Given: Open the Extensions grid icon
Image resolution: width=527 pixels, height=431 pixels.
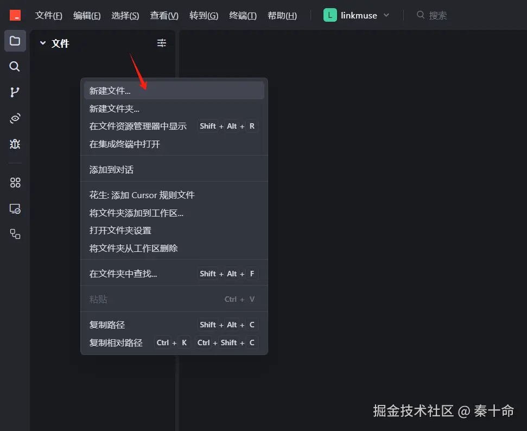Looking at the screenshot, I should [x=15, y=182].
